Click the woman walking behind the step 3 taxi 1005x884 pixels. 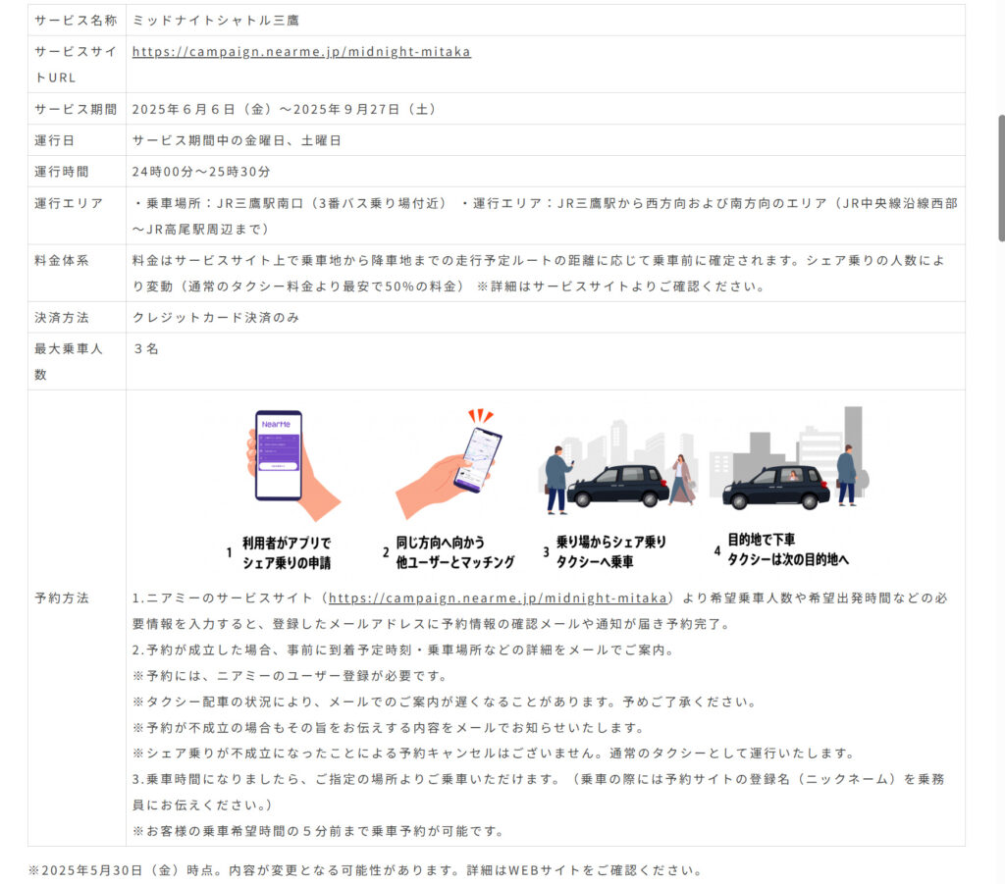[x=680, y=481]
